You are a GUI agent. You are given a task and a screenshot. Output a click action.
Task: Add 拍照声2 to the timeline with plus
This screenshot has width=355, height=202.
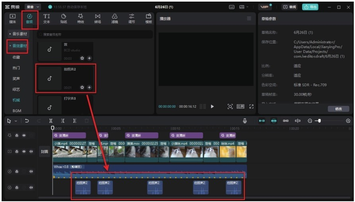[x=89, y=88]
